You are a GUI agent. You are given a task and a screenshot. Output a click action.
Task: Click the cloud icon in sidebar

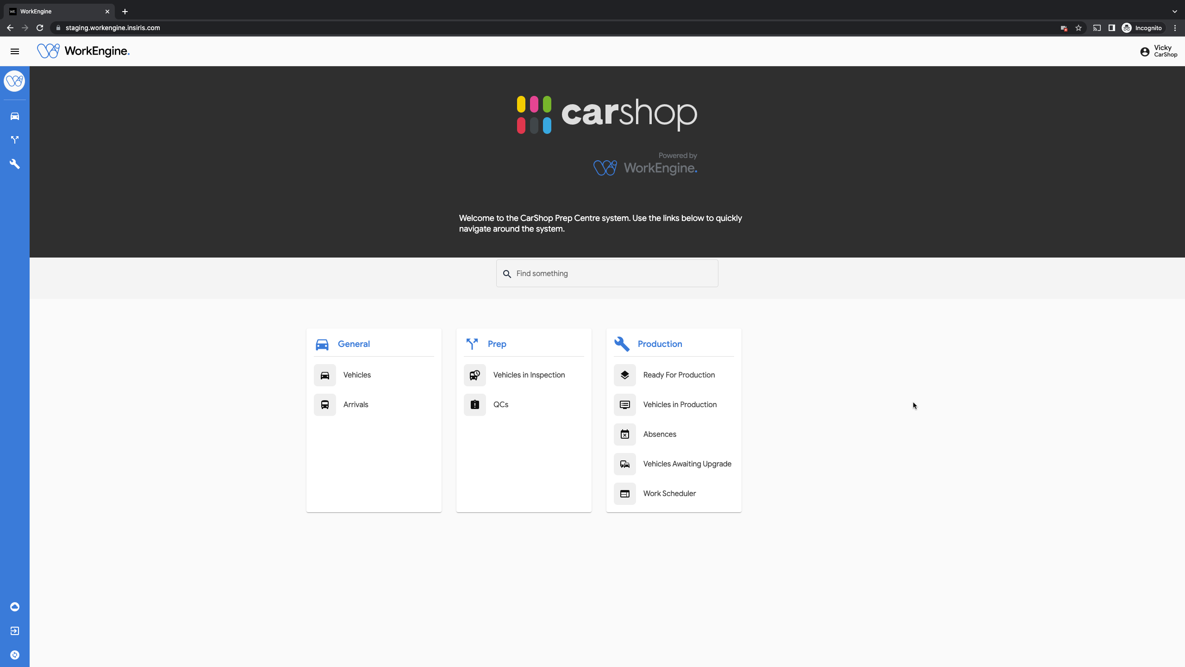(15, 607)
